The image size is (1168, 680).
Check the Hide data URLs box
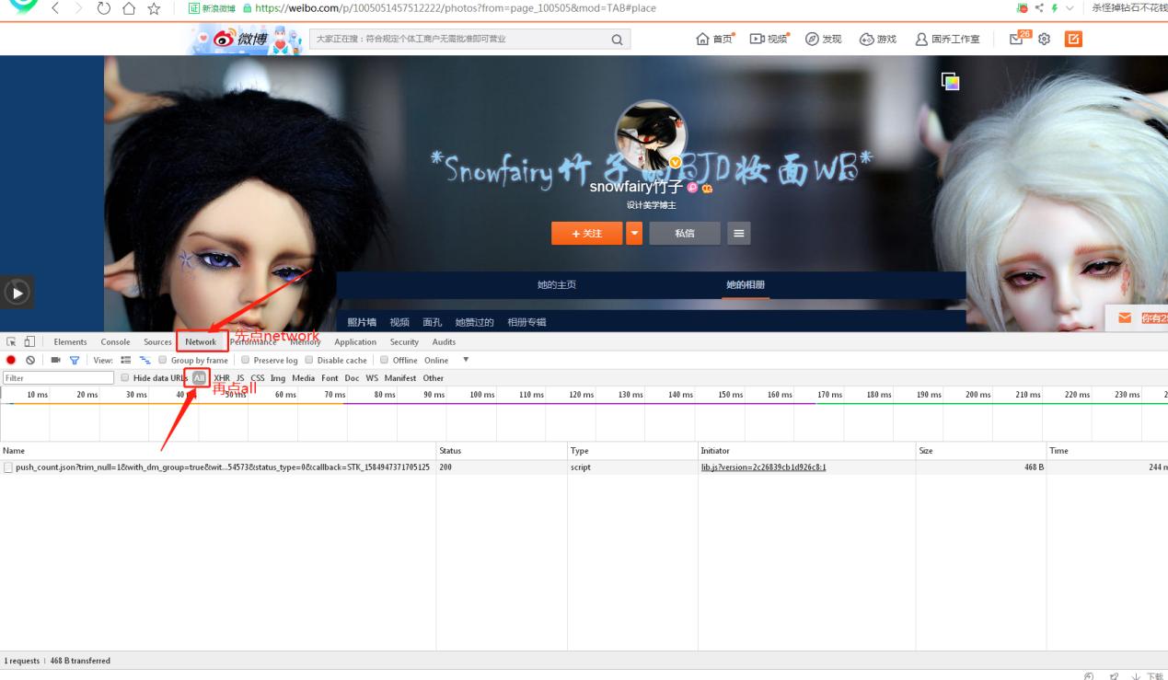click(124, 377)
